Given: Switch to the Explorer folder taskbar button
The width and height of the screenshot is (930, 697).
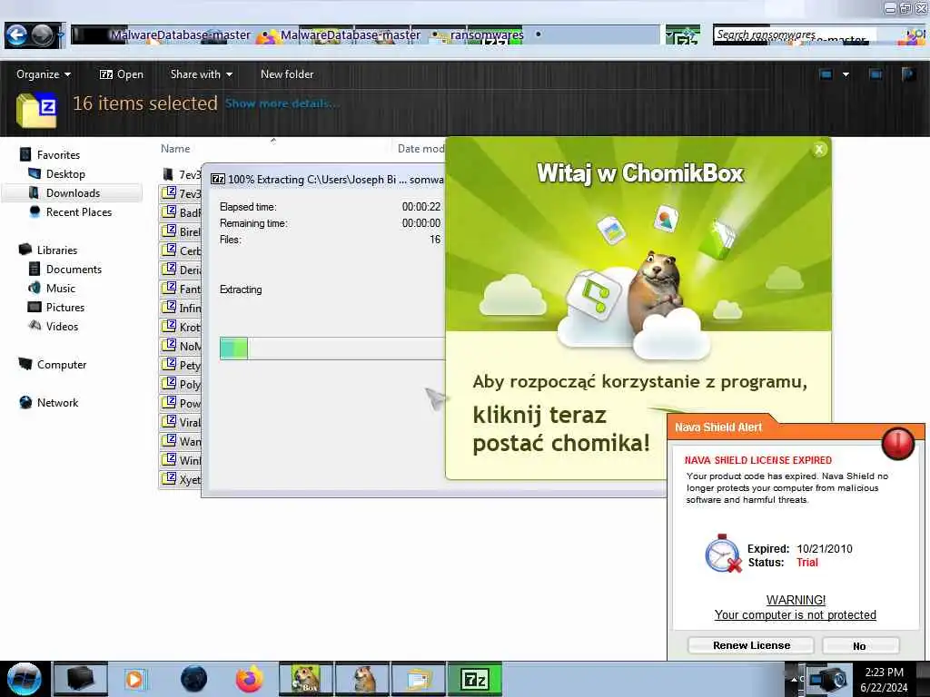Looking at the screenshot, I should coord(419,679).
